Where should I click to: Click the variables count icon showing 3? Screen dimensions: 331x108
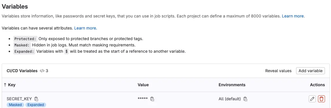[x=44, y=71]
